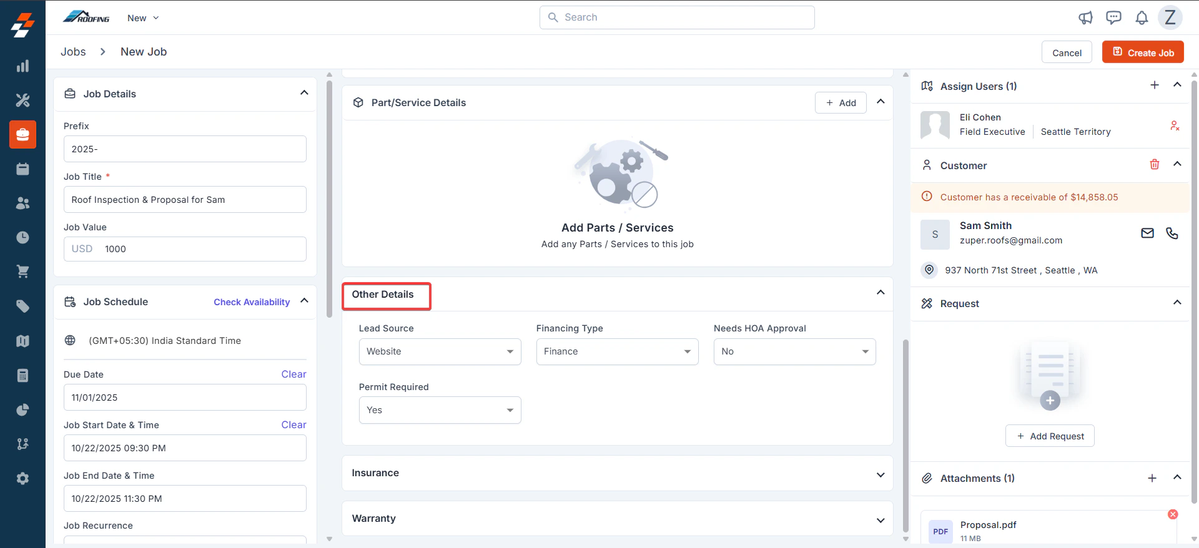Viewport: 1199px width, 548px height.
Task: Open the settings gear sidebar icon
Action: coord(22,478)
